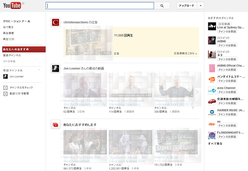Subscribe to WARNER MUSIC JA... channel

tap(227, 114)
